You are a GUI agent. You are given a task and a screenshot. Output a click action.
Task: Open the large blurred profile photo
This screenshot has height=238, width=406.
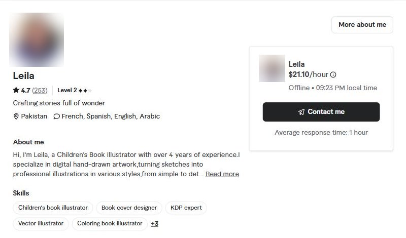(x=37, y=39)
